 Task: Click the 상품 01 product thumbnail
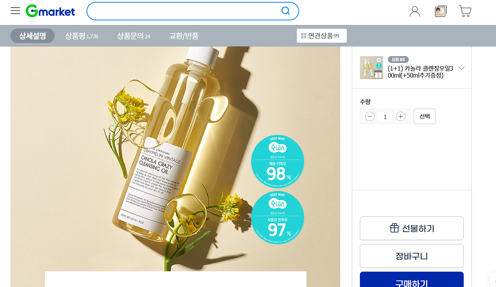coord(371,68)
